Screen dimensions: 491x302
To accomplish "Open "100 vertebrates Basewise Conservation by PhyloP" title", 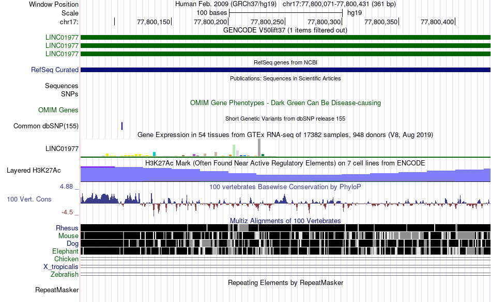I will pyautogui.click(x=285, y=187).
